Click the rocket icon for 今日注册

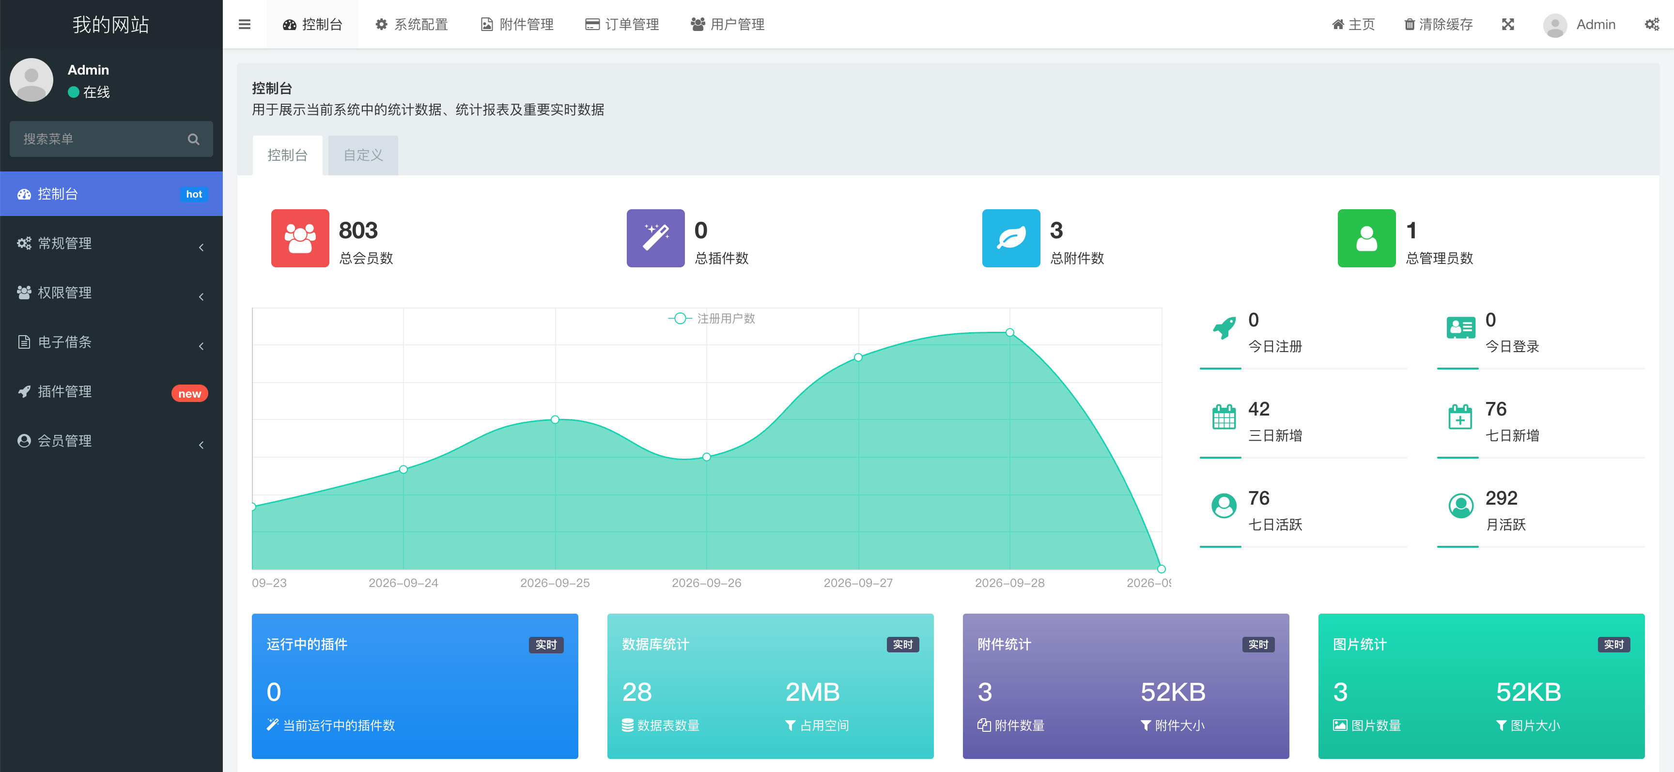tap(1224, 328)
